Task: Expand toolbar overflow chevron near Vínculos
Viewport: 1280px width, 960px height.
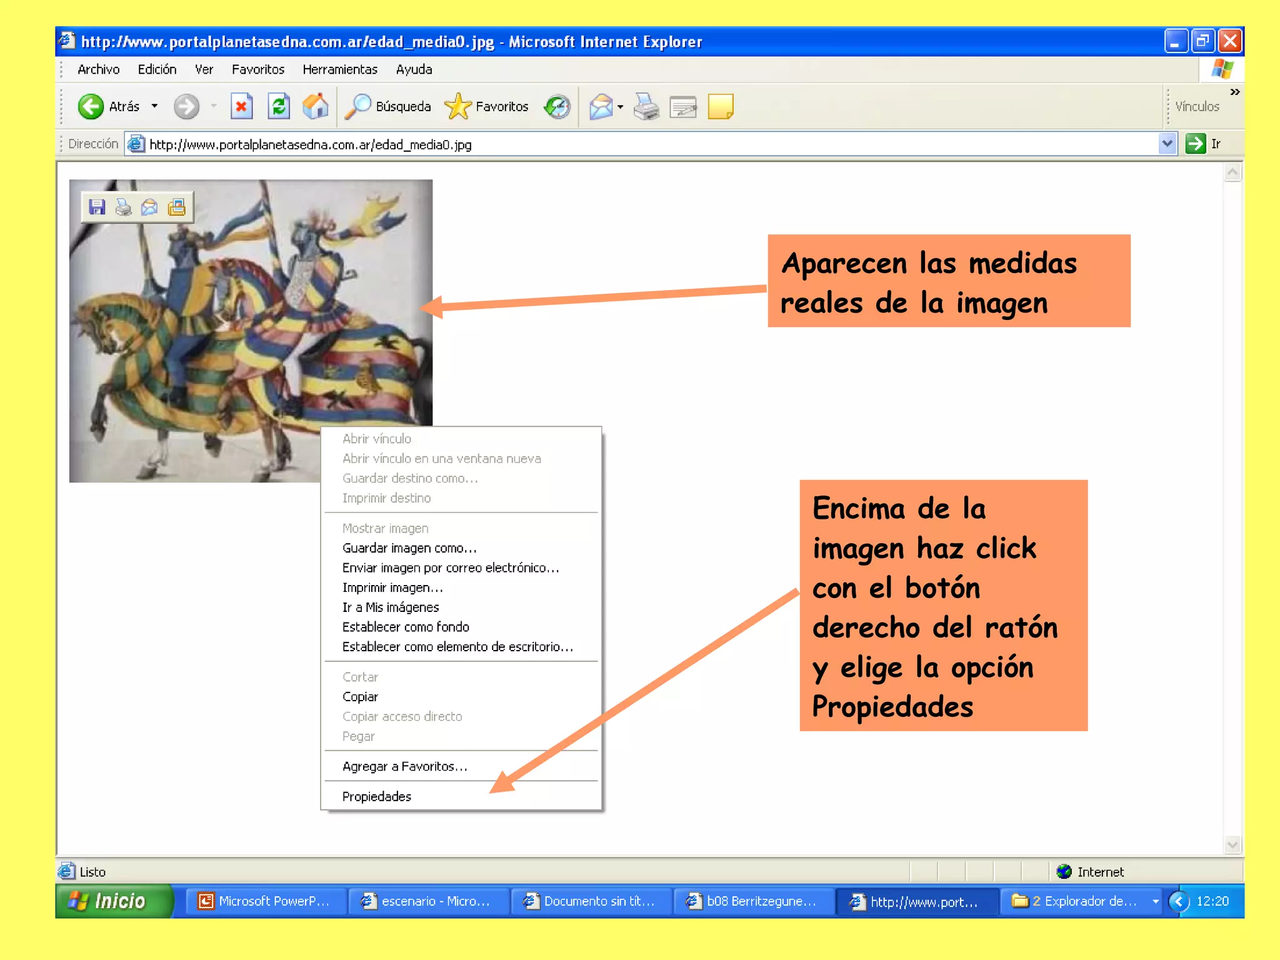Action: 1234,92
